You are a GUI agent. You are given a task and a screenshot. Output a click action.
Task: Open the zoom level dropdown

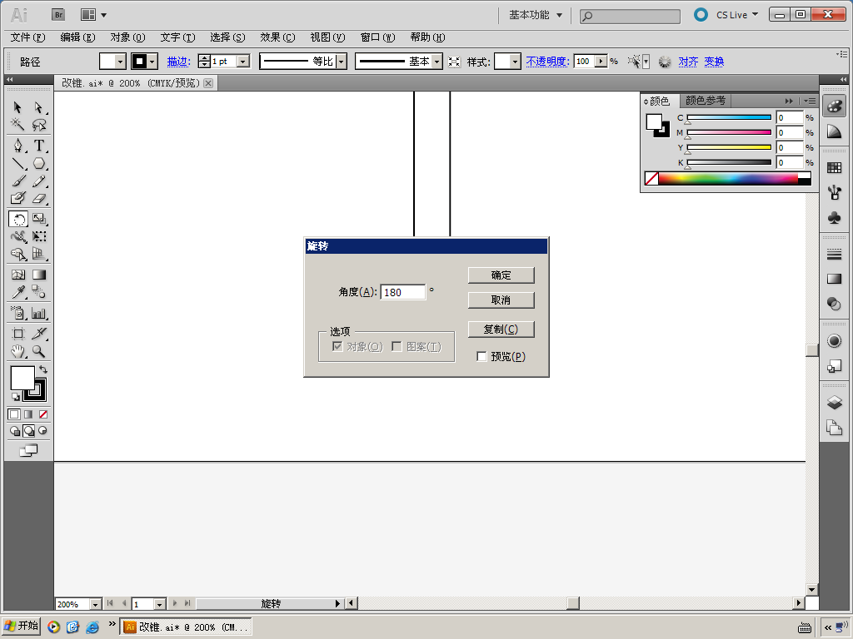click(95, 604)
